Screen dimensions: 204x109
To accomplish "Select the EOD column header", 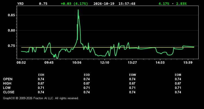I will pyautogui.click(x=87, y=75).
